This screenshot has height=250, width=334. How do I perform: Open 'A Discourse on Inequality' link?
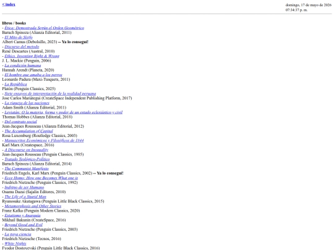(27, 149)
